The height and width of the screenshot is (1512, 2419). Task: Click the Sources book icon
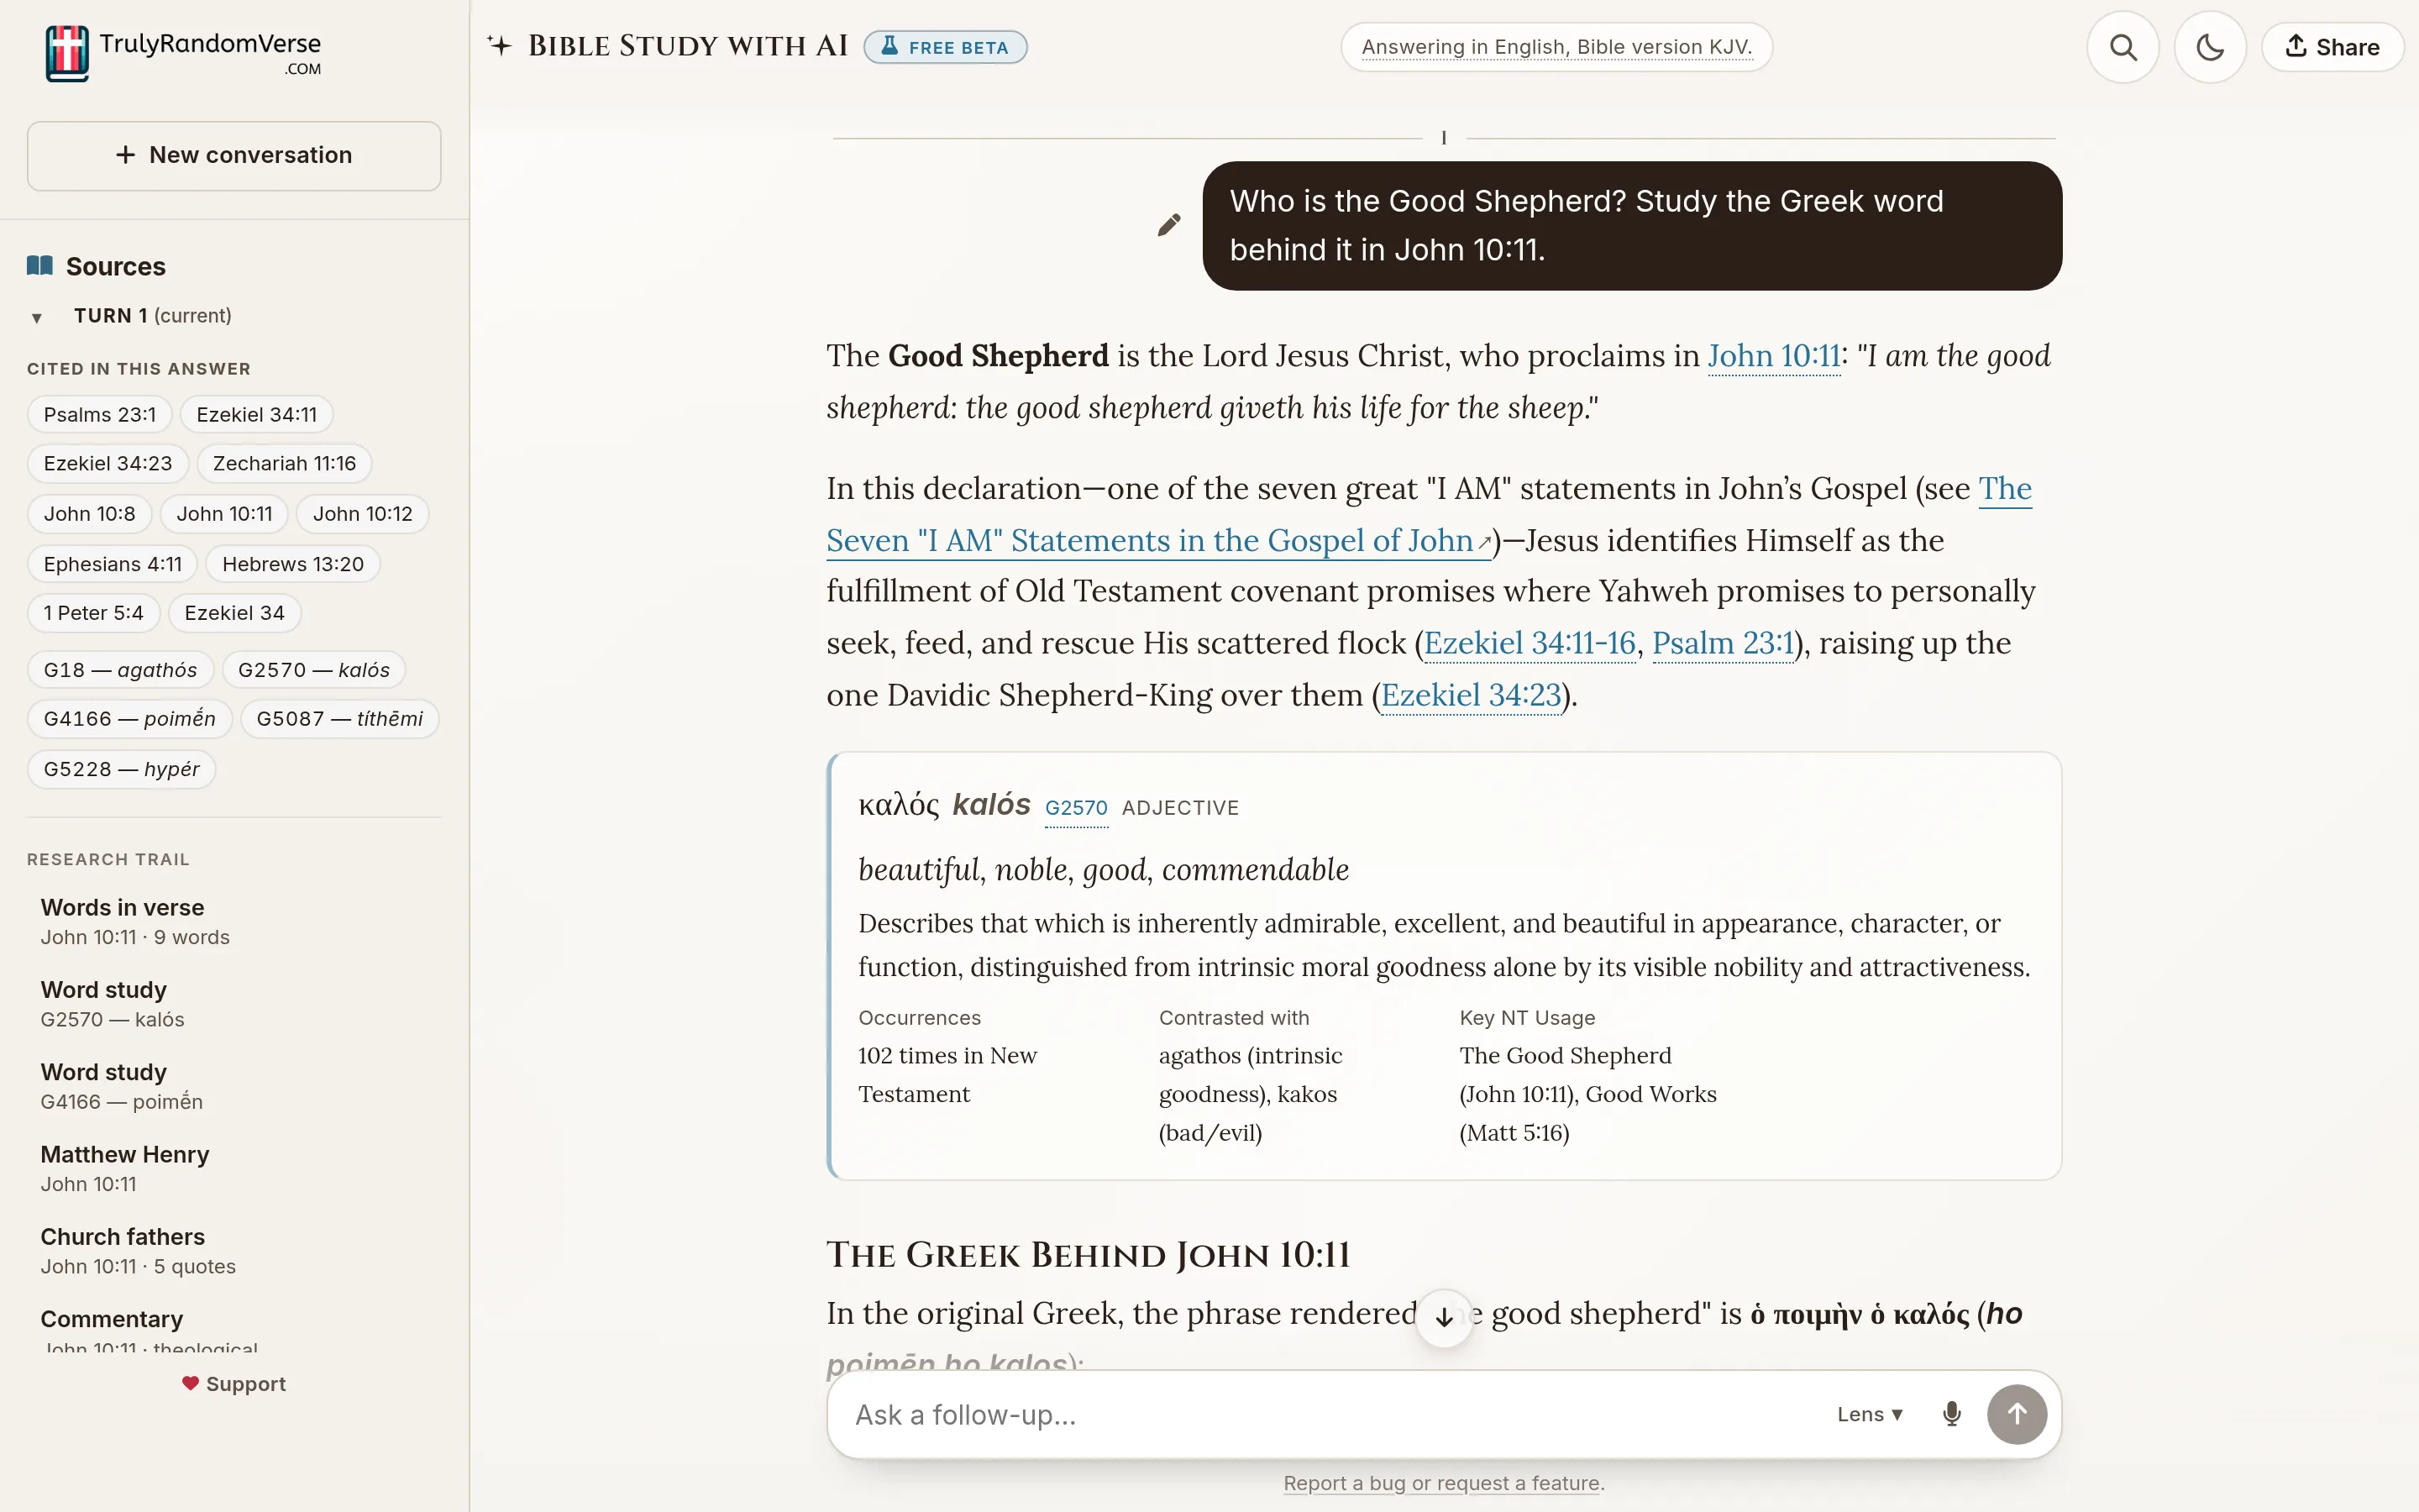click(x=40, y=266)
